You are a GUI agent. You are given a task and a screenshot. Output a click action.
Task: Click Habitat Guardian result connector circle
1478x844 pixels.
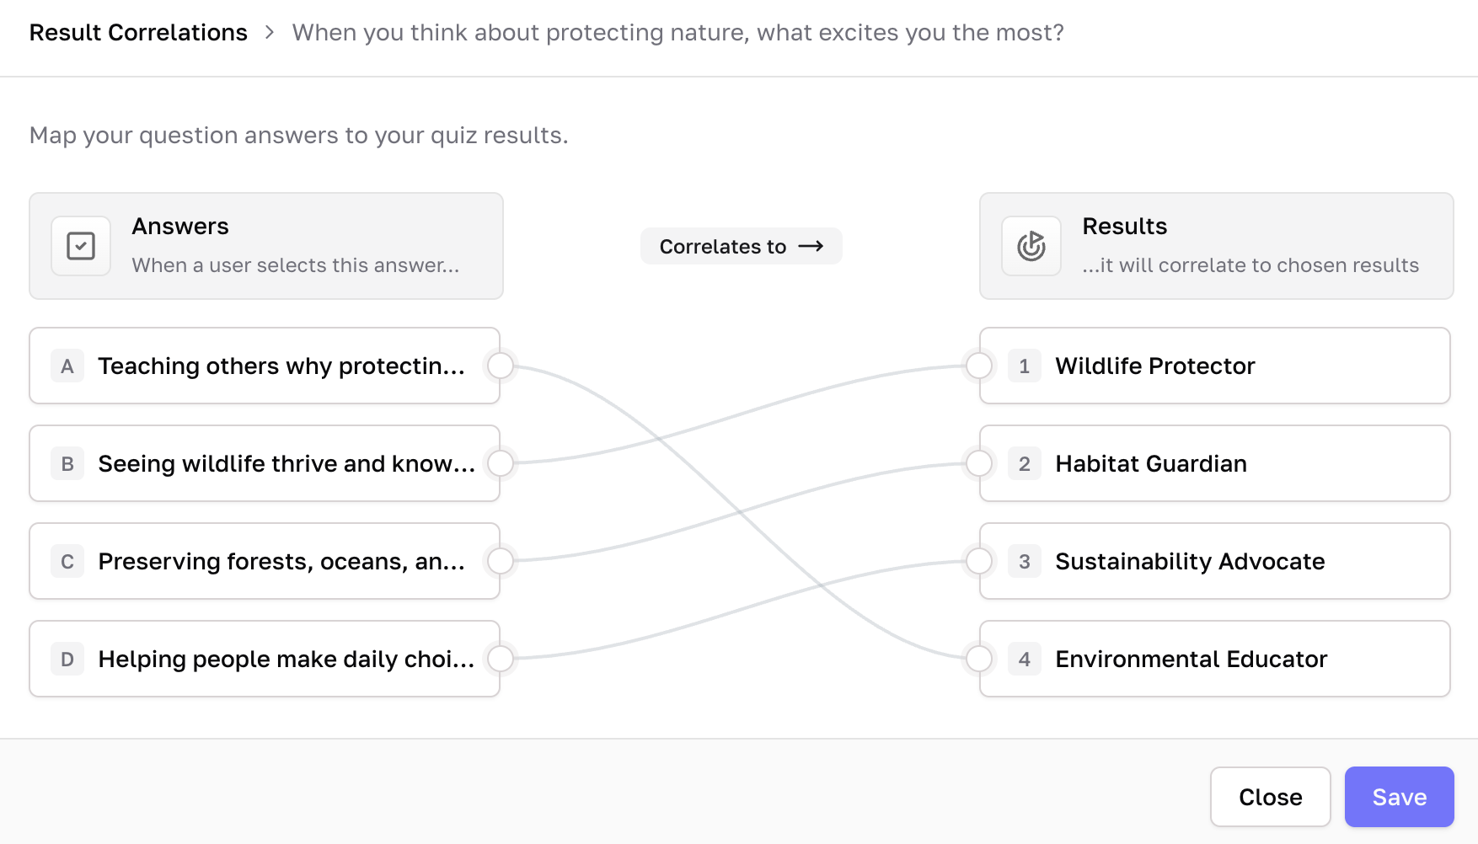coord(979,463)
